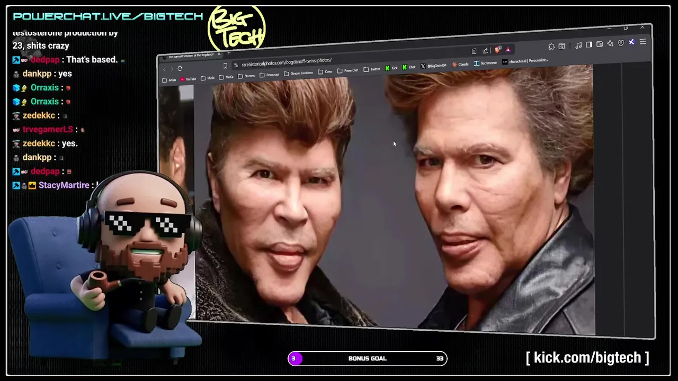Click the Bonus Goal progress bar
The image size is (678, 381).
coord(367,358)
